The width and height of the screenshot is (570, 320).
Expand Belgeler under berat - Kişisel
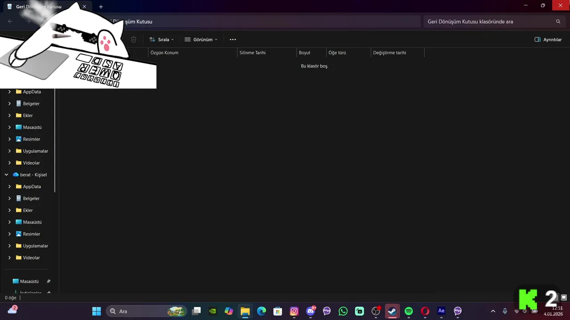[x=9, y=198]
